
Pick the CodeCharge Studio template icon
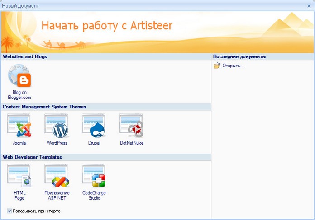[94, 177]
